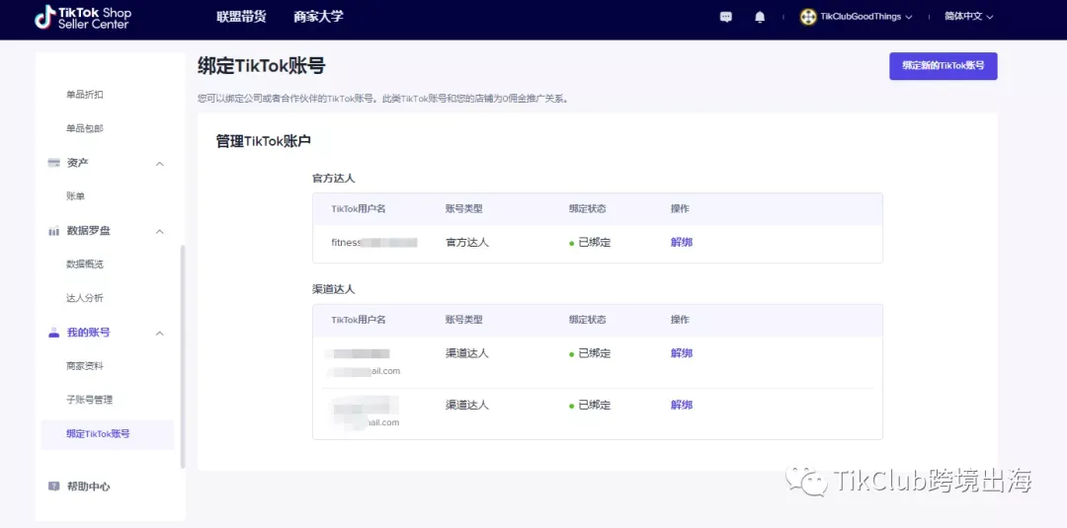1067x528 pixels.
Task: Click 已绑定 status in the fitness row
Action: (590, 243)
